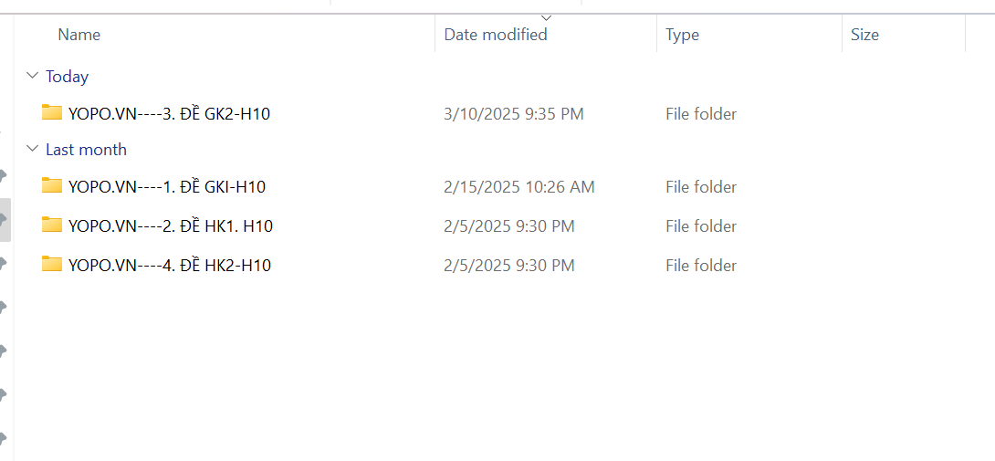995x461 pixels.
Task: Sort by the Date modified column header
Action: (x=496, y=35)
